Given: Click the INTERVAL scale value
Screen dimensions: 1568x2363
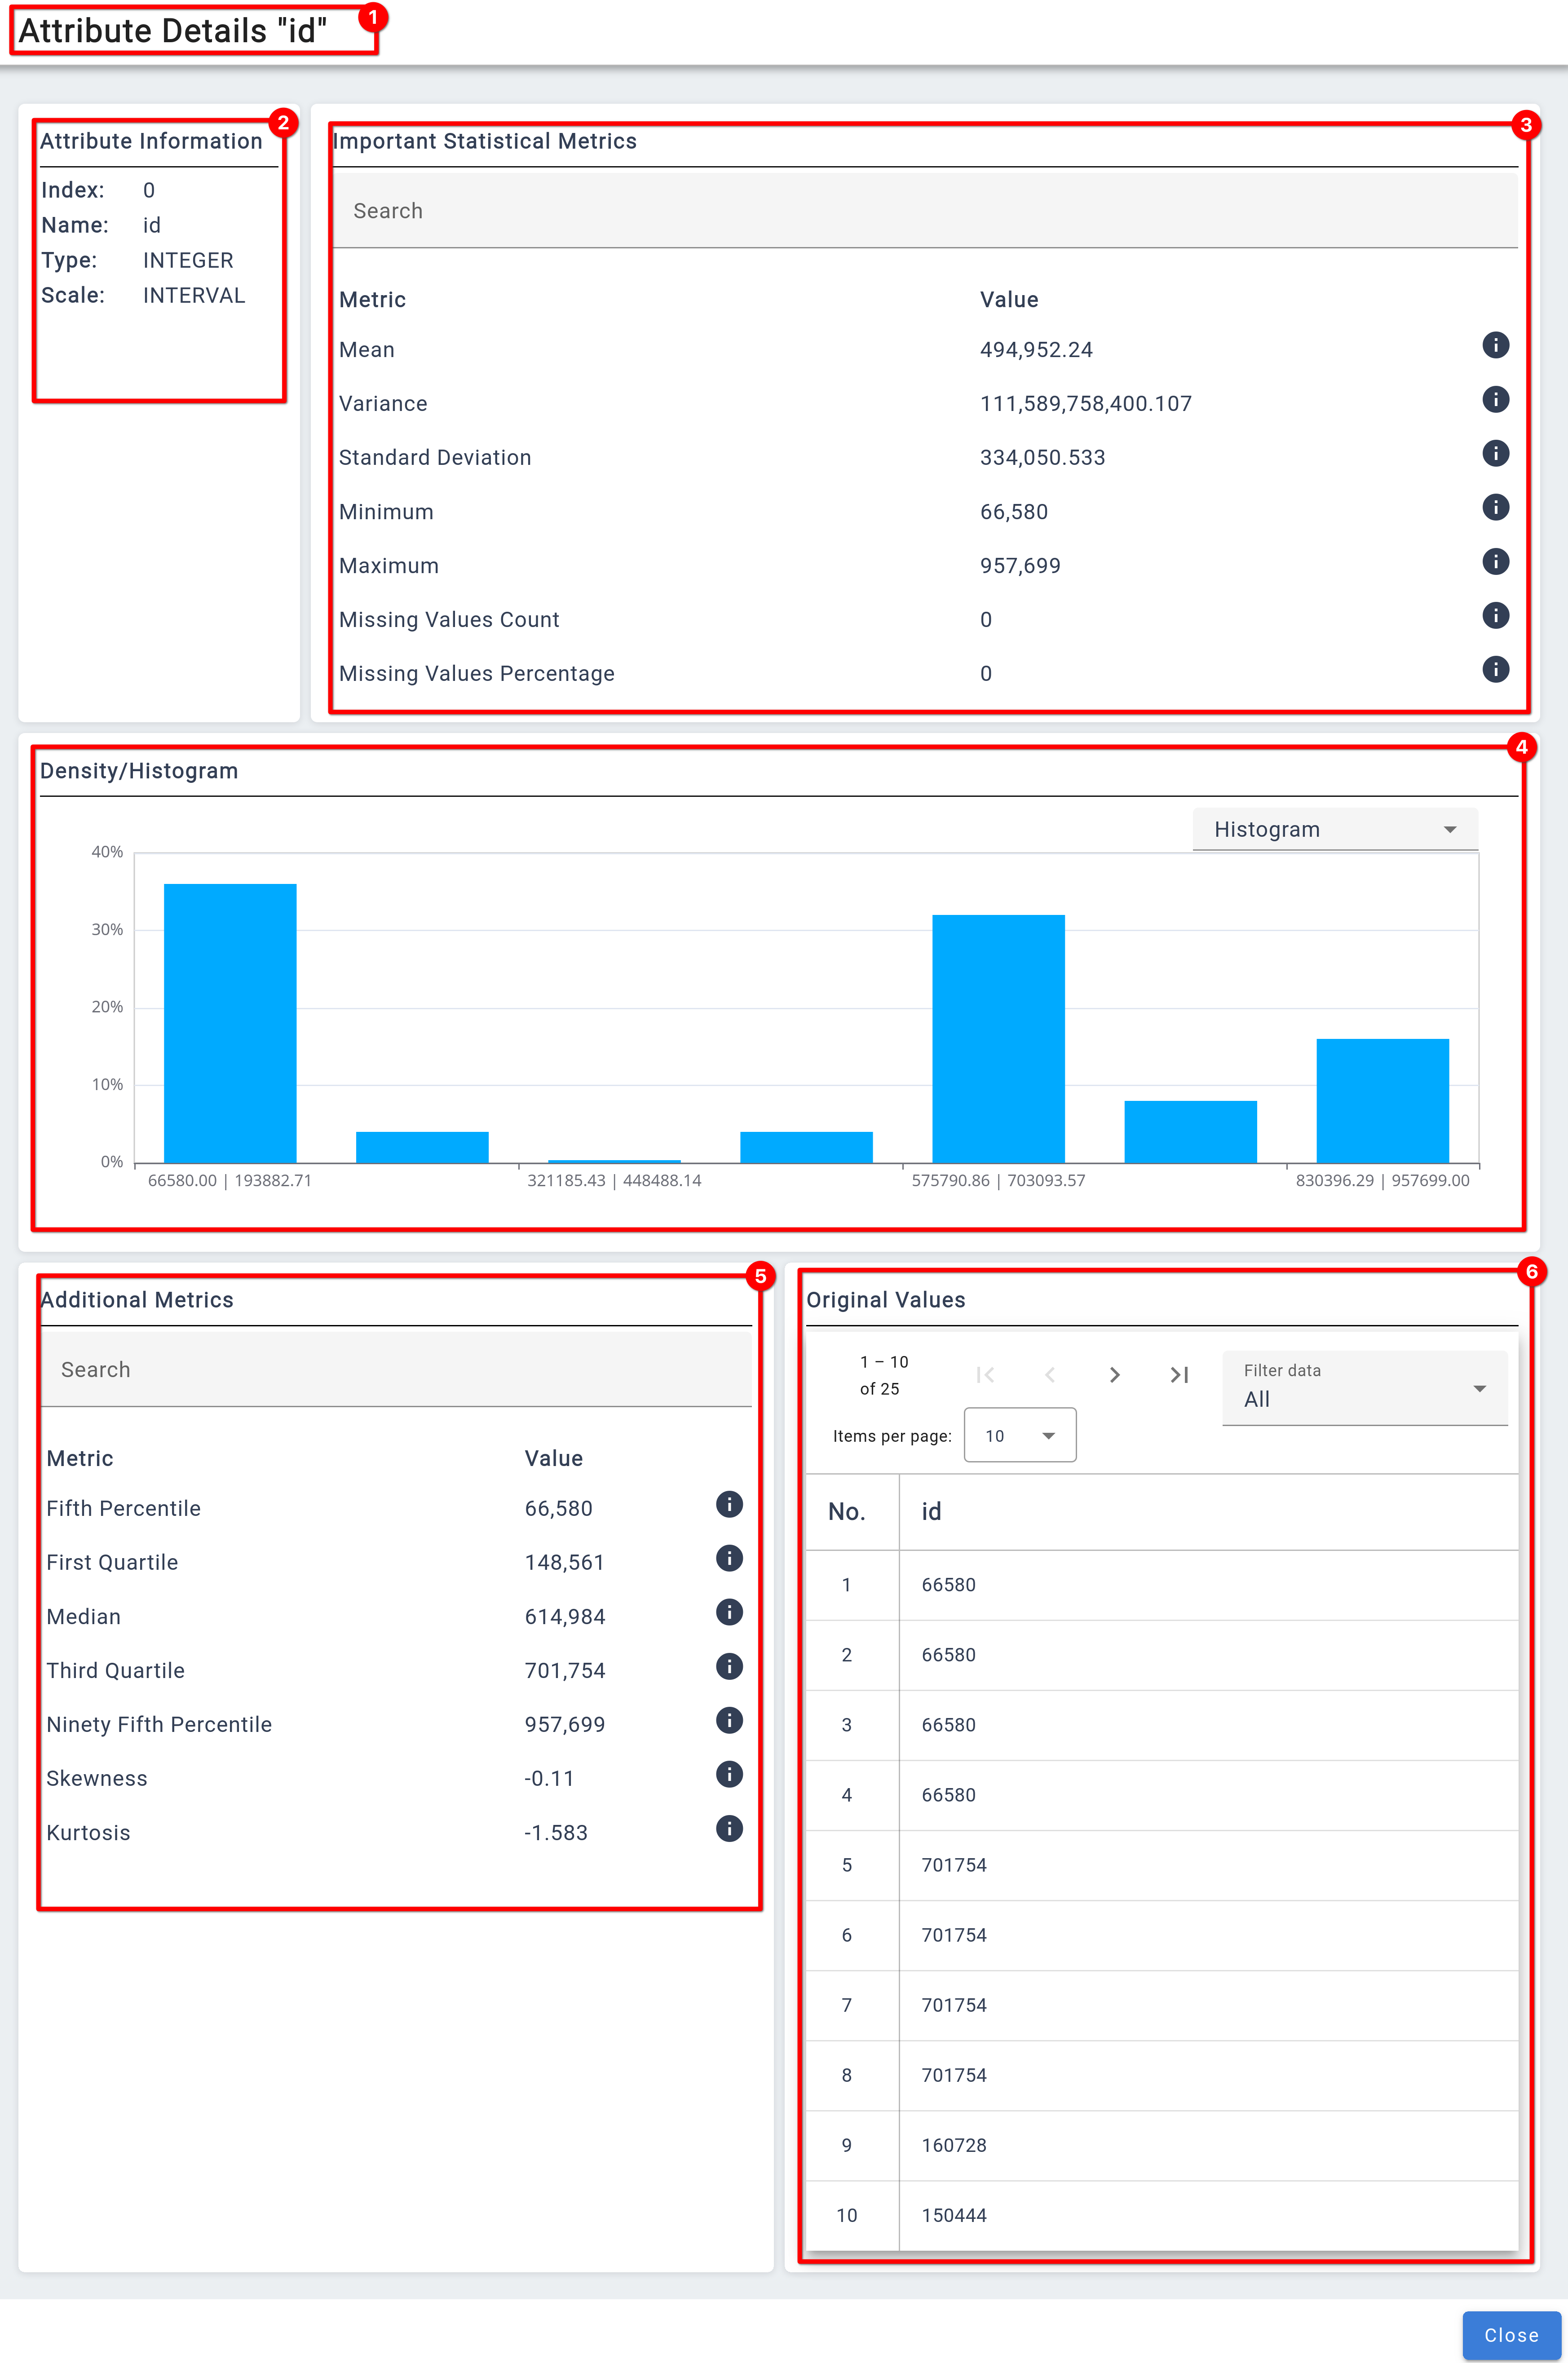Looking at the screenshot, I should (x=194, y=295).
